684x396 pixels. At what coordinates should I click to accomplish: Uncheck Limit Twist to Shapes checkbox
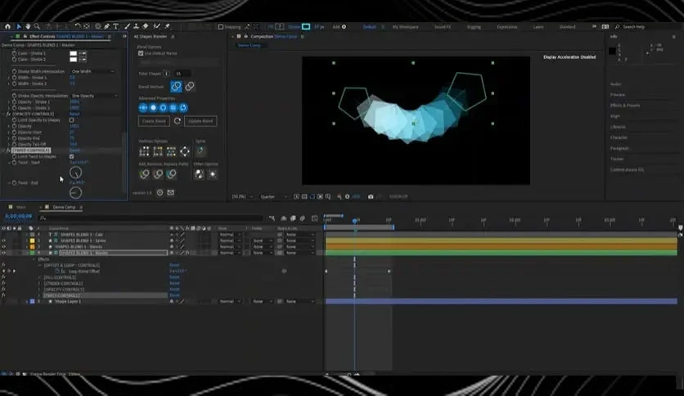click(x=71, y=156)
